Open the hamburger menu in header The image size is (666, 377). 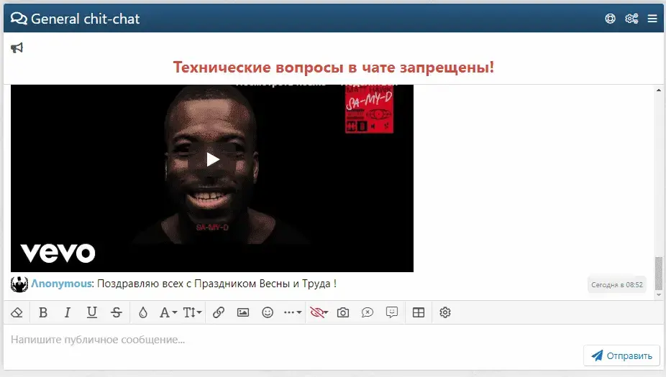(x=652, y=19)
